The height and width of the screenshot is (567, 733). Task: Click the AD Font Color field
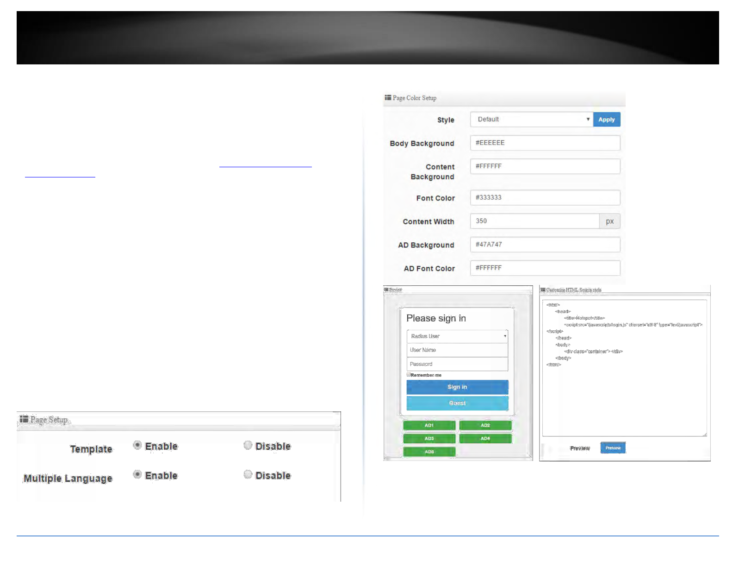(x=545, y=268)
